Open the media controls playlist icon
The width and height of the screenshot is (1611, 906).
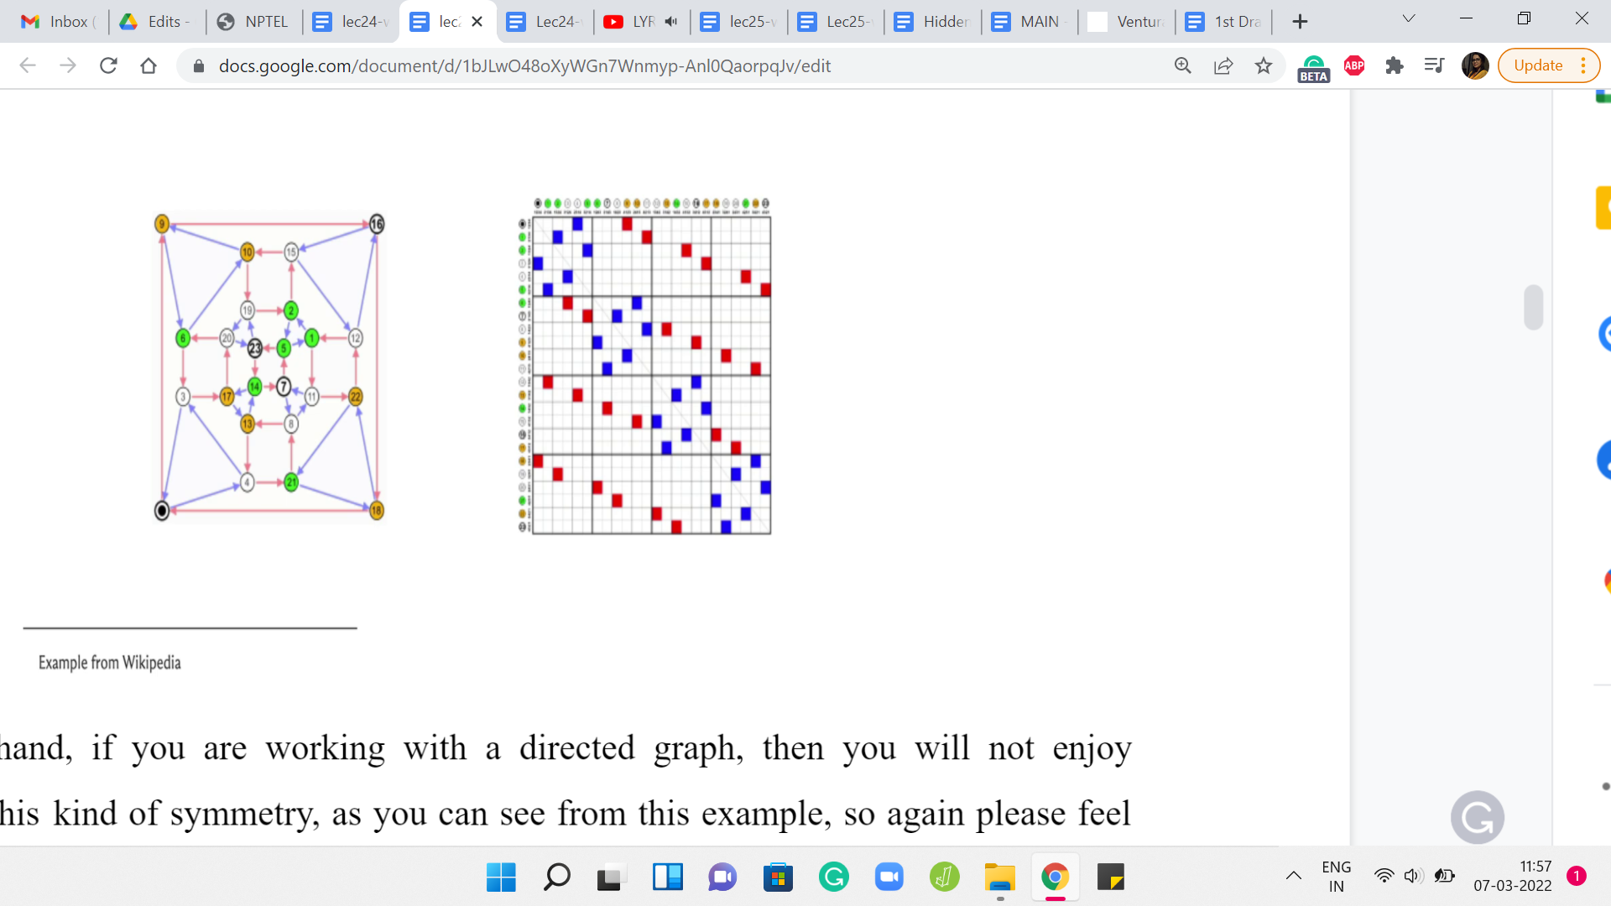[x=1434, y=65]
